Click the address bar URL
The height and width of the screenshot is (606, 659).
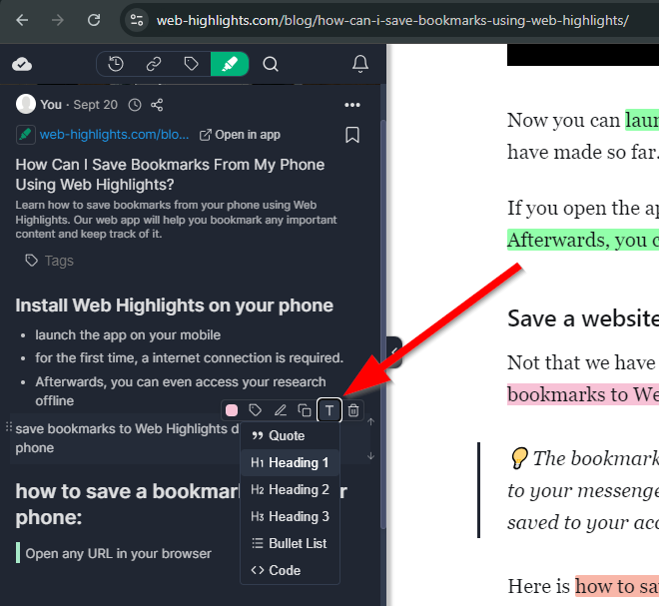[x=392, y=20]
